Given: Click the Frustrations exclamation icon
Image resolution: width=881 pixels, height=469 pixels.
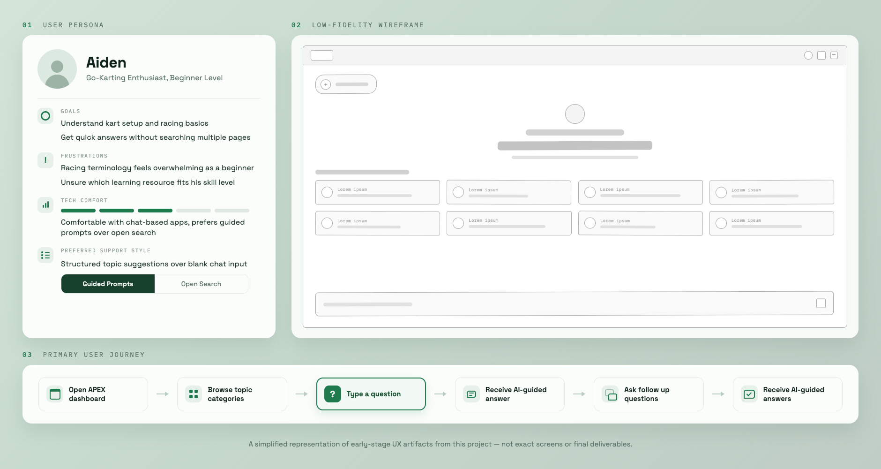Looking at the screenshot, I should (45, 160).
